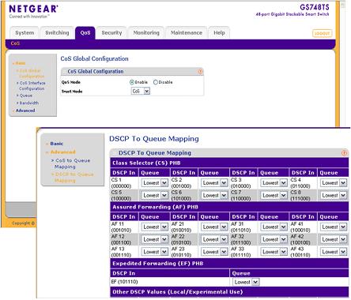Viewport: 351px width, 300px height.
Task: Open Queue dropdown for AF 11 (001010)
Action: (x=155, y=227)
